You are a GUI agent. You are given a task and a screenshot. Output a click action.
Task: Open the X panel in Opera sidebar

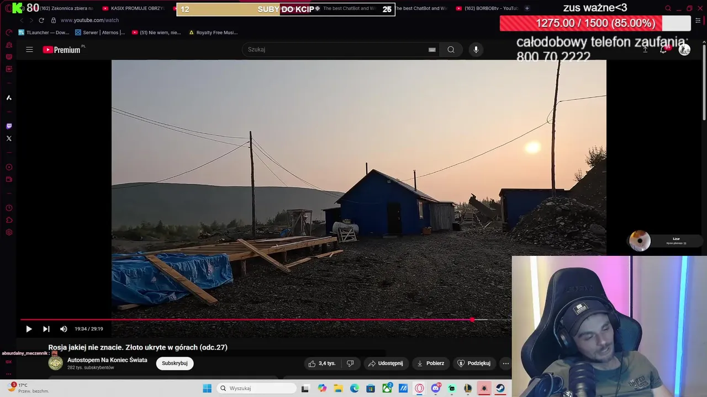point(9,138)
